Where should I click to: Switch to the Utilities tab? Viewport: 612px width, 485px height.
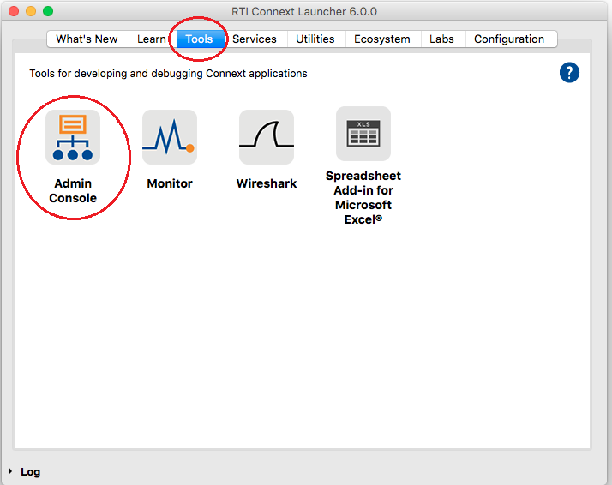tap(315, 39)
